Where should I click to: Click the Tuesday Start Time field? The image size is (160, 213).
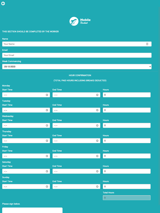click(x=26, y=110)
